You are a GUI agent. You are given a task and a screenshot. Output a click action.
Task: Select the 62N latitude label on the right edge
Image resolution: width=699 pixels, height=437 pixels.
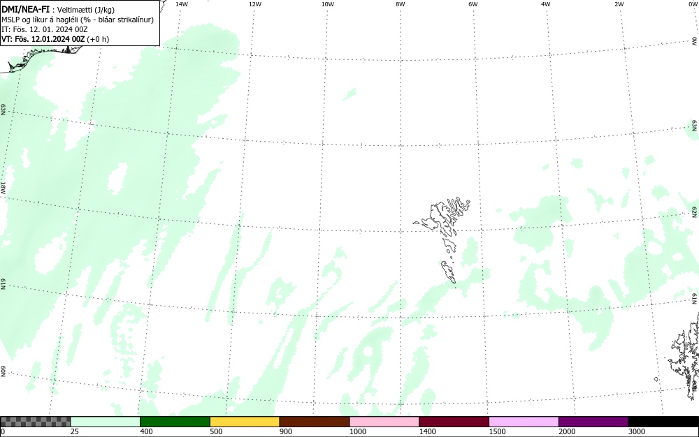pos(695,212)
